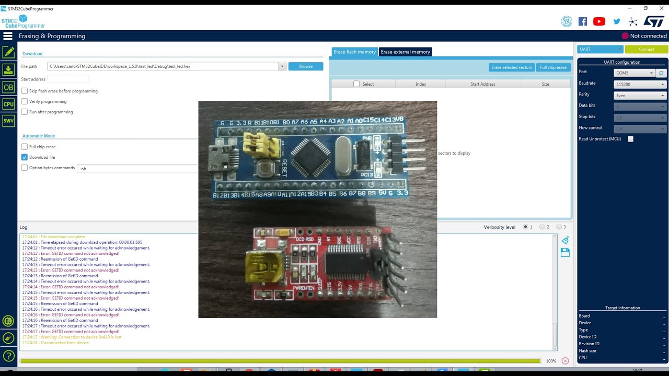Expand the File path history dropdown
This screenshot has height=376, width=669.
tap(282, 66)
